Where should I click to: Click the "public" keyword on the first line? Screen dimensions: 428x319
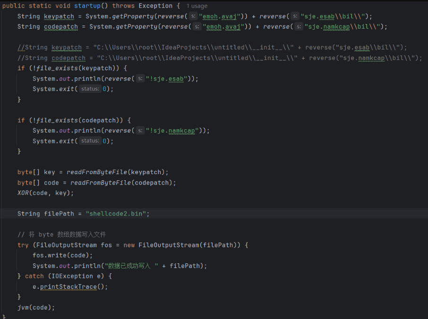tap(14, 6)
